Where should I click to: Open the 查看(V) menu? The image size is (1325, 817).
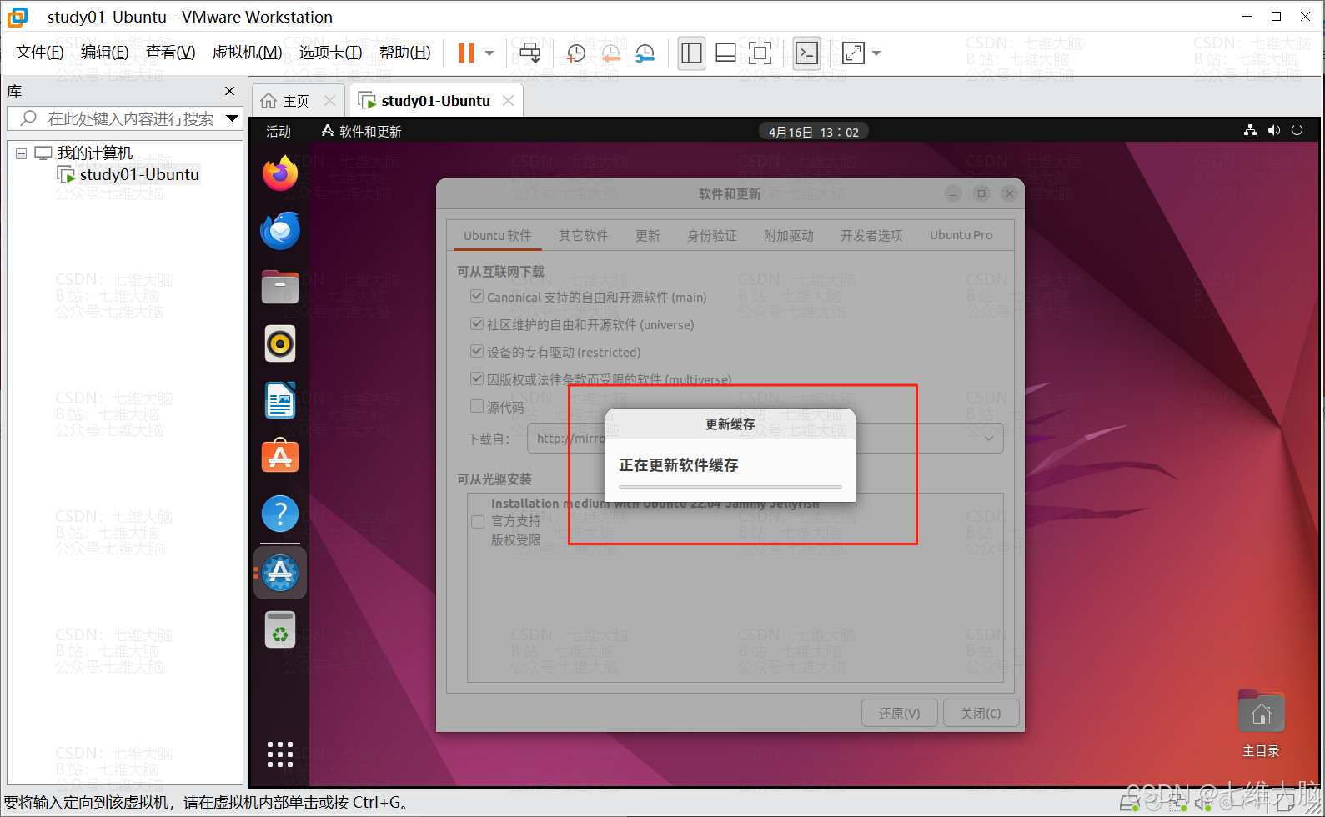pos(171,53)
